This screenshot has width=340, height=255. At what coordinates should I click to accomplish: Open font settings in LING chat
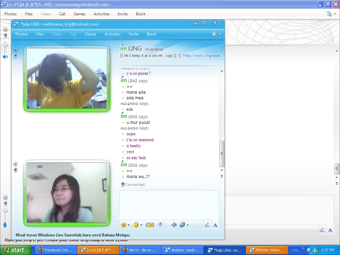[x=215, y=225]
